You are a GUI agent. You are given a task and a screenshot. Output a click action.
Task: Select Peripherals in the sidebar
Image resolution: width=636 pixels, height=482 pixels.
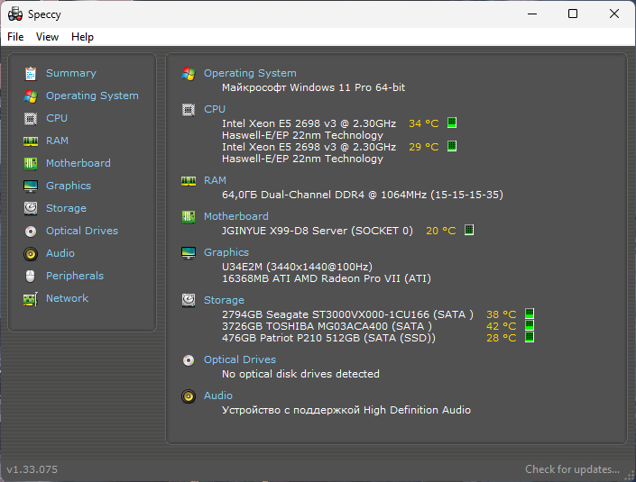pos(75,276)
